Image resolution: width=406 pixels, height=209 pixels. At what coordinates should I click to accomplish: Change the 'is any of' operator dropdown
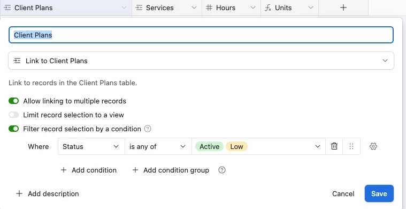[x=158, y=146]
